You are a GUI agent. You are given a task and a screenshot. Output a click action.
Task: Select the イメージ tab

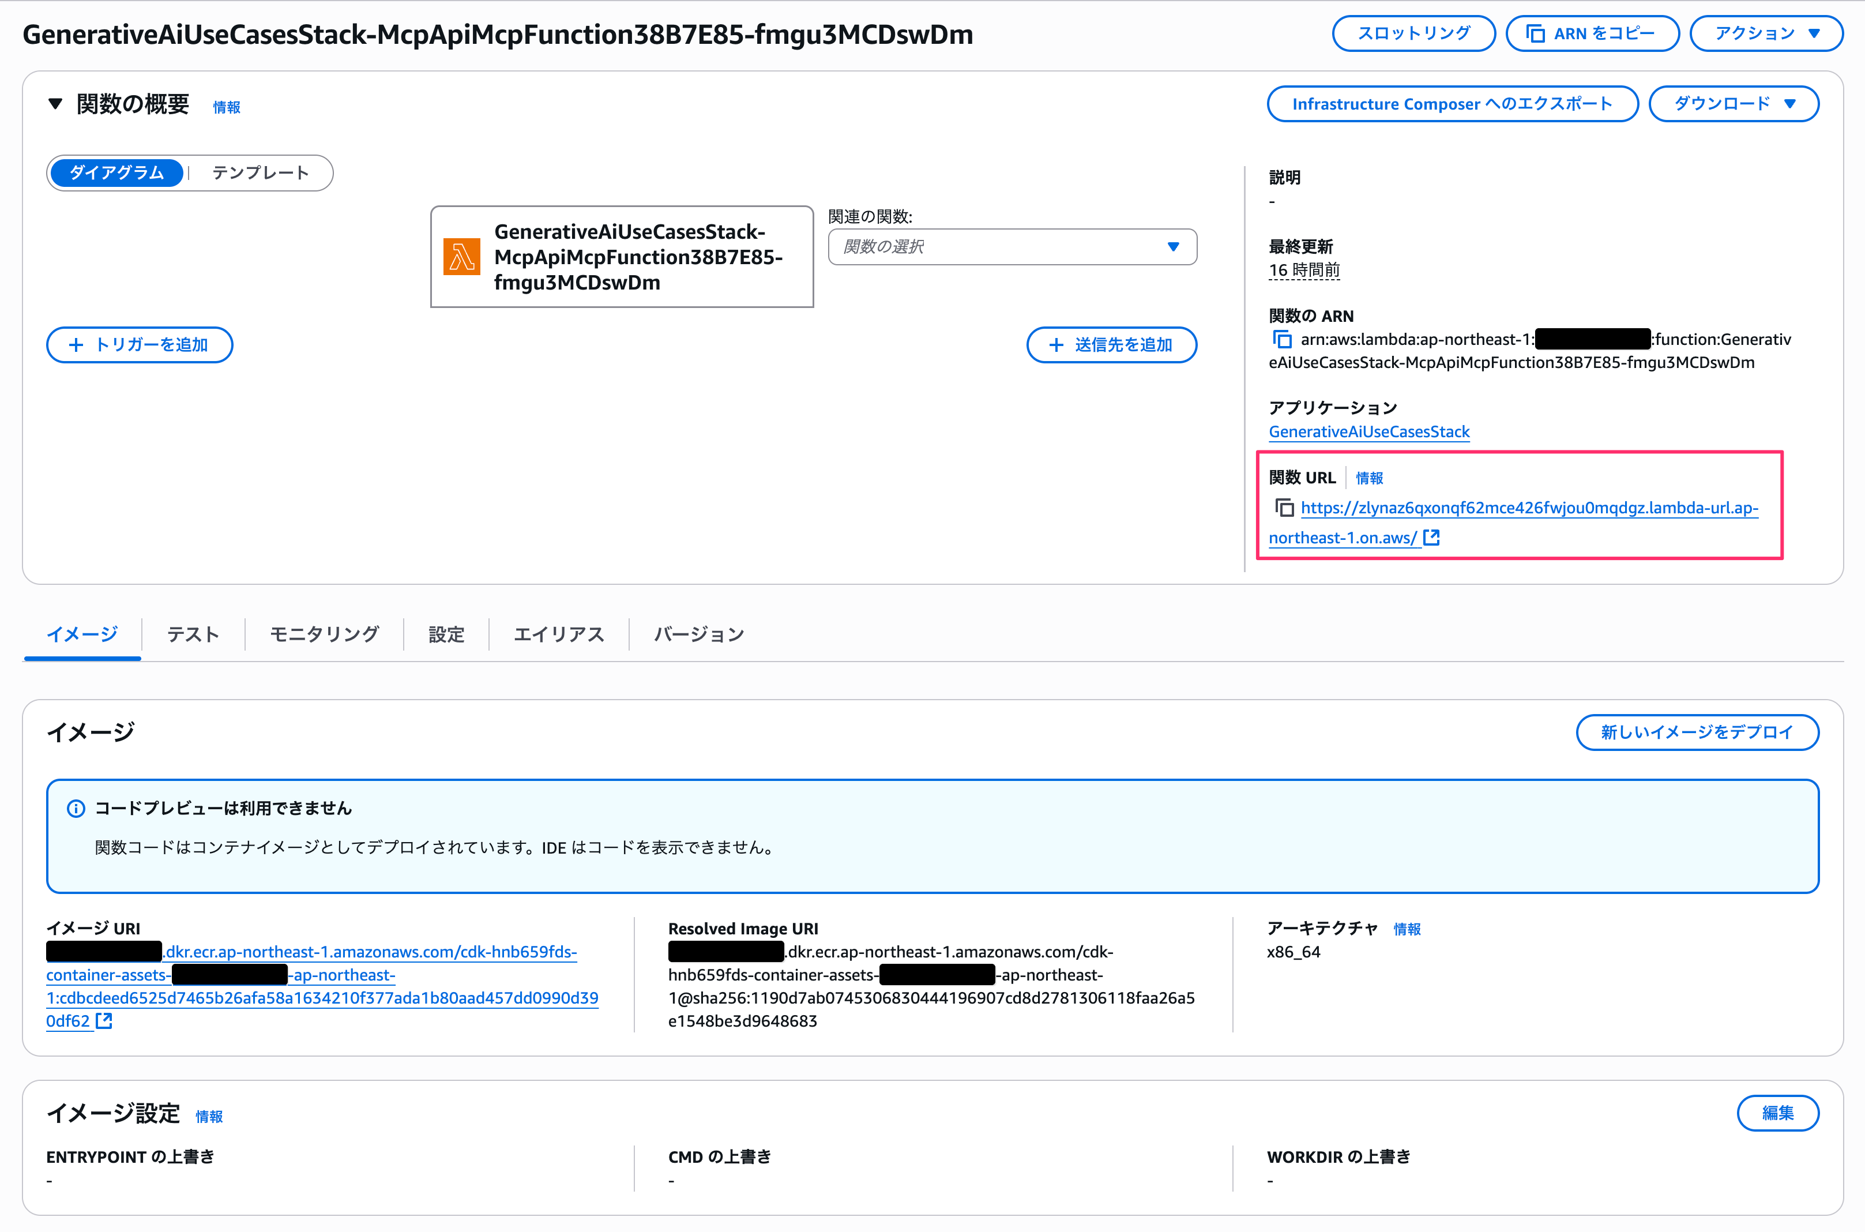(82, 634)
